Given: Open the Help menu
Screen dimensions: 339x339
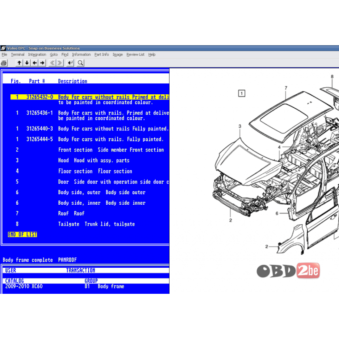Looking at the screenshot, I should (x=152, y=54).
